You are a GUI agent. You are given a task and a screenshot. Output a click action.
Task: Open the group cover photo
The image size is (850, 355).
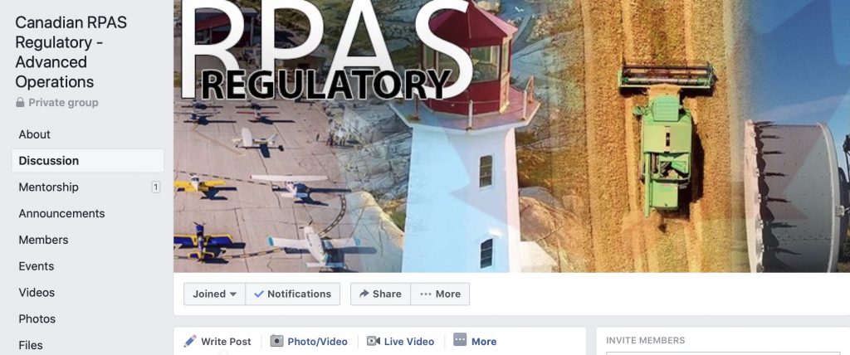(x=511, y=135)
